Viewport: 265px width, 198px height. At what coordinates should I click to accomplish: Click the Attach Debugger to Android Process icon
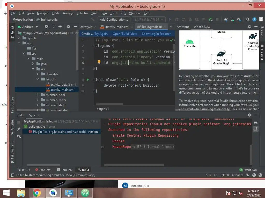pyautogui.click(x=211, y=20)
